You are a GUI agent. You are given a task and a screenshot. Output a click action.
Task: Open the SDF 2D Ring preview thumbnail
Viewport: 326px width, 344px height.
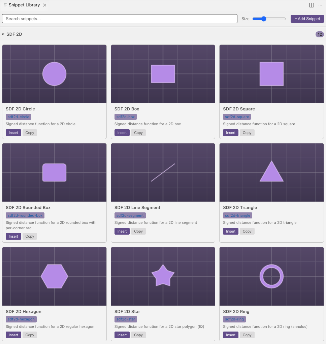[x=271, y=276]
